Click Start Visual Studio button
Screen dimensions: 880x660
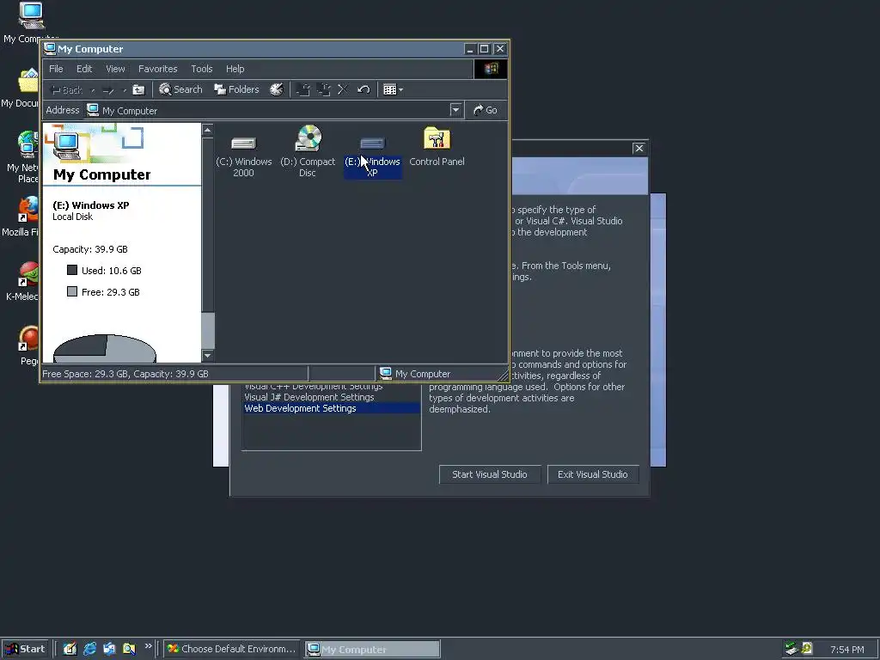(x=489, y=474)
